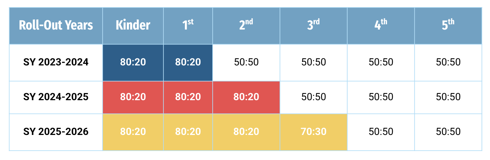490x160 pixels.
Task: Click the 70:30 yellow cell
Action: tap(313, 132)
